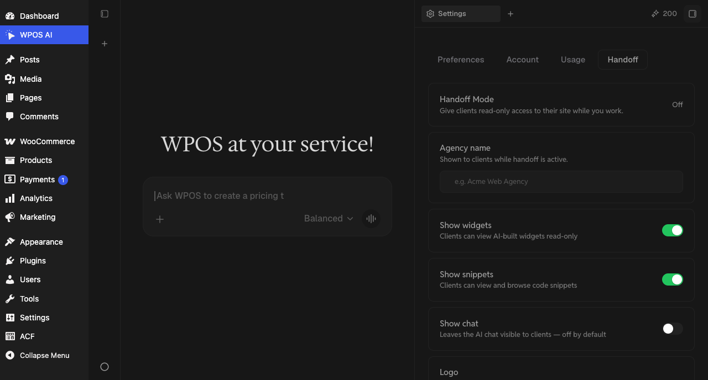Click 'Shown to clients while handoff is active.' text

[x=504, y=160]
